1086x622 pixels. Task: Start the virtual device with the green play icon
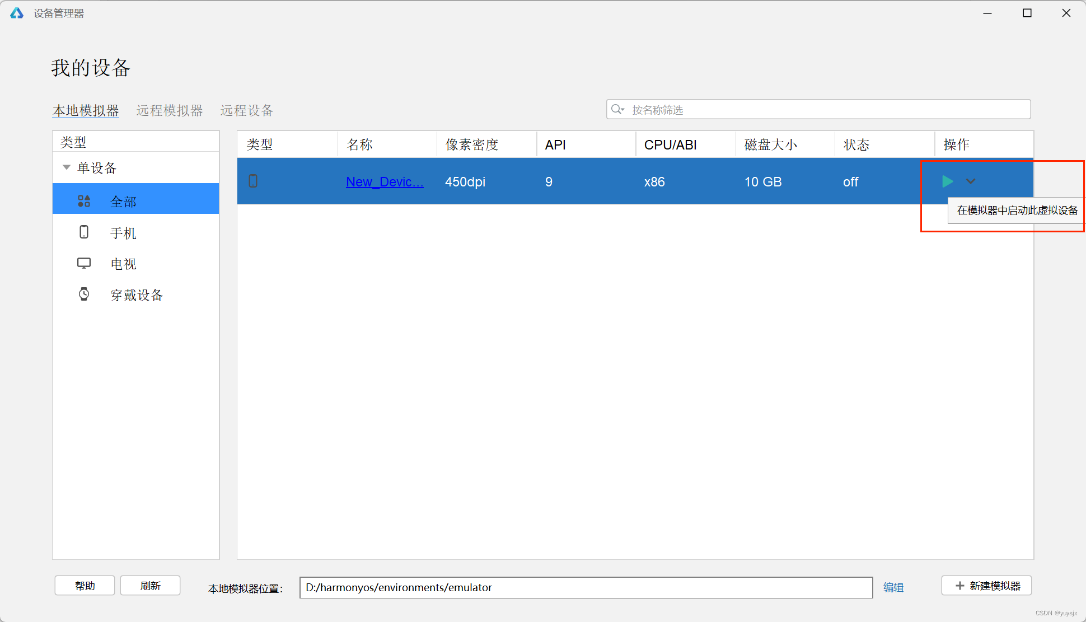947,181
